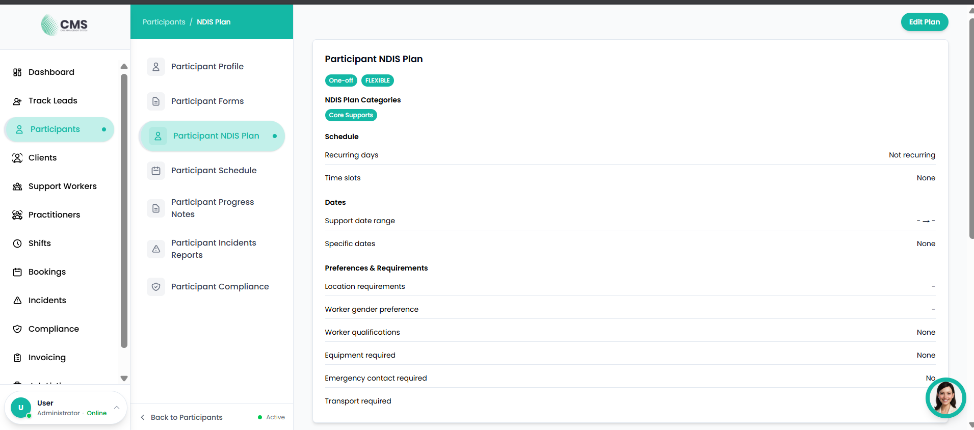
Task: Click the FLEXIBLE badge
Action: coord(377,80)
